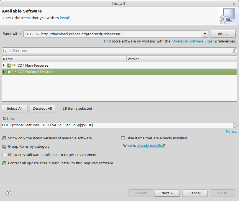Click the Details box scrollbar handle
239x201 pixels.
pyautogui.click(x=235, y=125)
